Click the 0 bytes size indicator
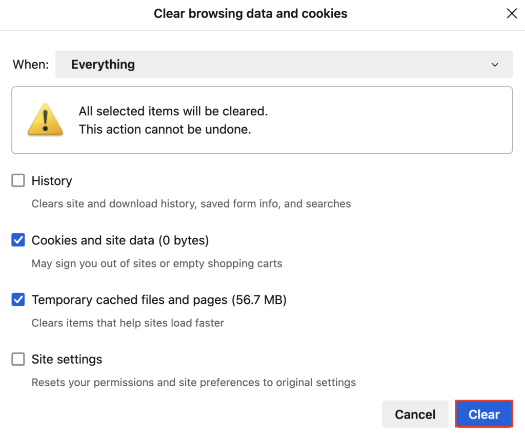 click(x=185, y=240)
